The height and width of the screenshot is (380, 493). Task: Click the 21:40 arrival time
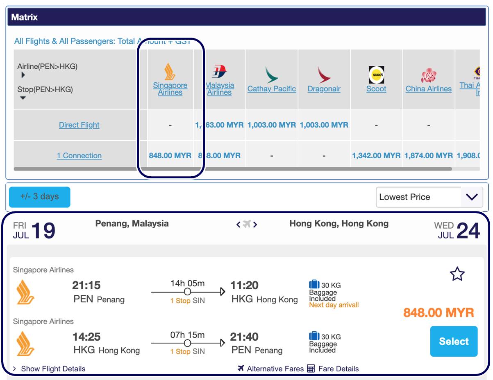[244, 337]
